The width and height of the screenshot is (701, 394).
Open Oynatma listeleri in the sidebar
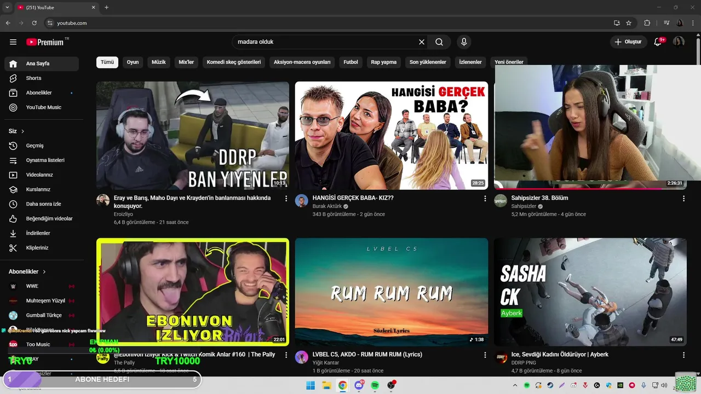[42, 160]
